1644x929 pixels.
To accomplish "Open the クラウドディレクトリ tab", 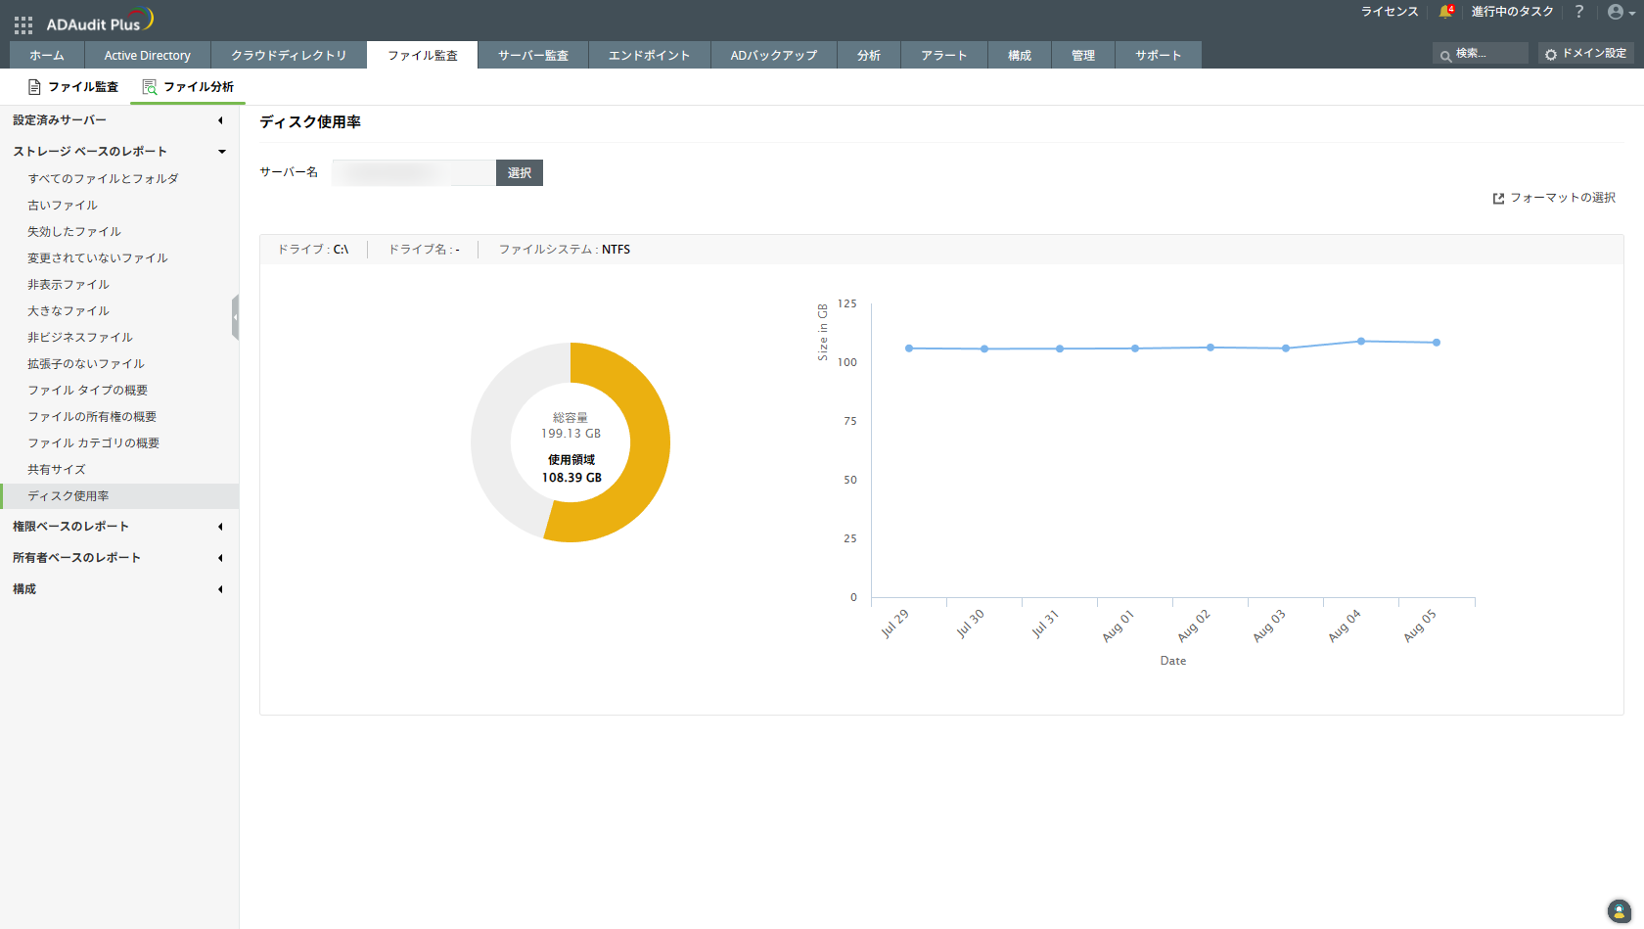I will 289,55.
